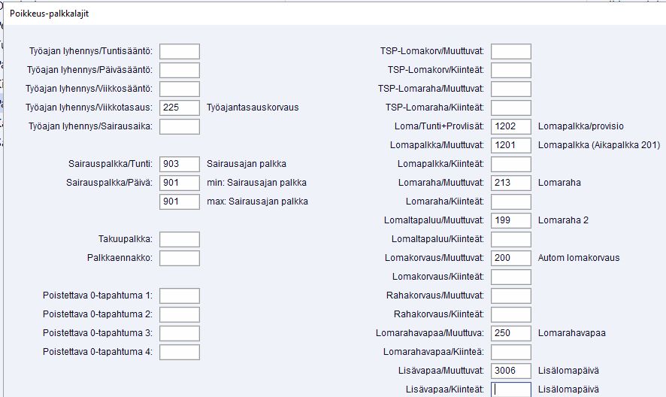Click the Loma/Tunti+Provislot field with 1202
Viewport: 666px width, 397px height.
(511, 126)
